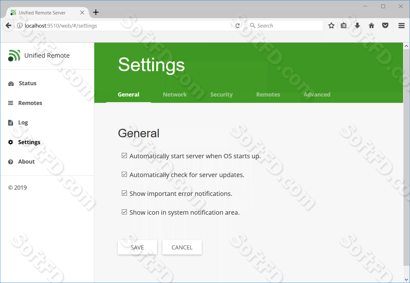Go to the browser home page icon
Viewport: 410px width, 283px height.
(x=371, y=26)
